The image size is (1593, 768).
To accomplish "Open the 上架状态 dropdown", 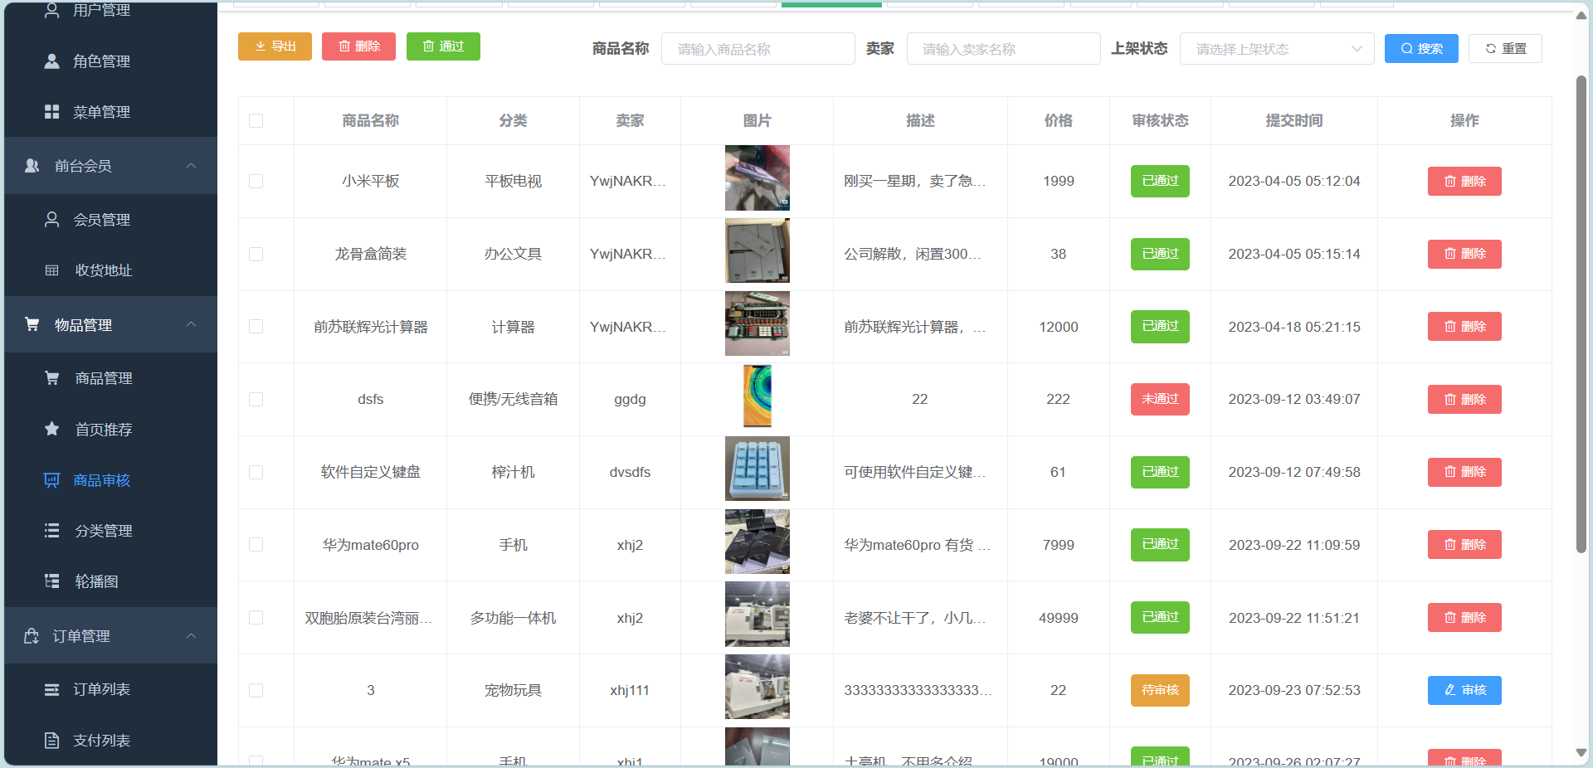I will tap(1277, 48).
